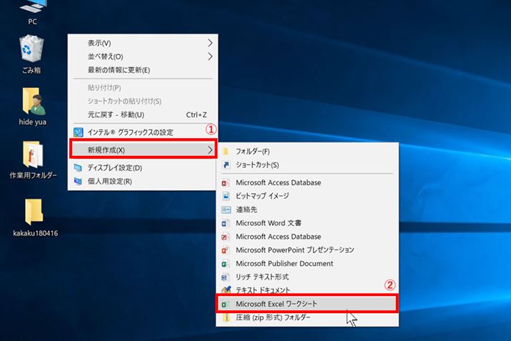Choose 元に戻す - 移動(U) undo entry

click(143, 114)
